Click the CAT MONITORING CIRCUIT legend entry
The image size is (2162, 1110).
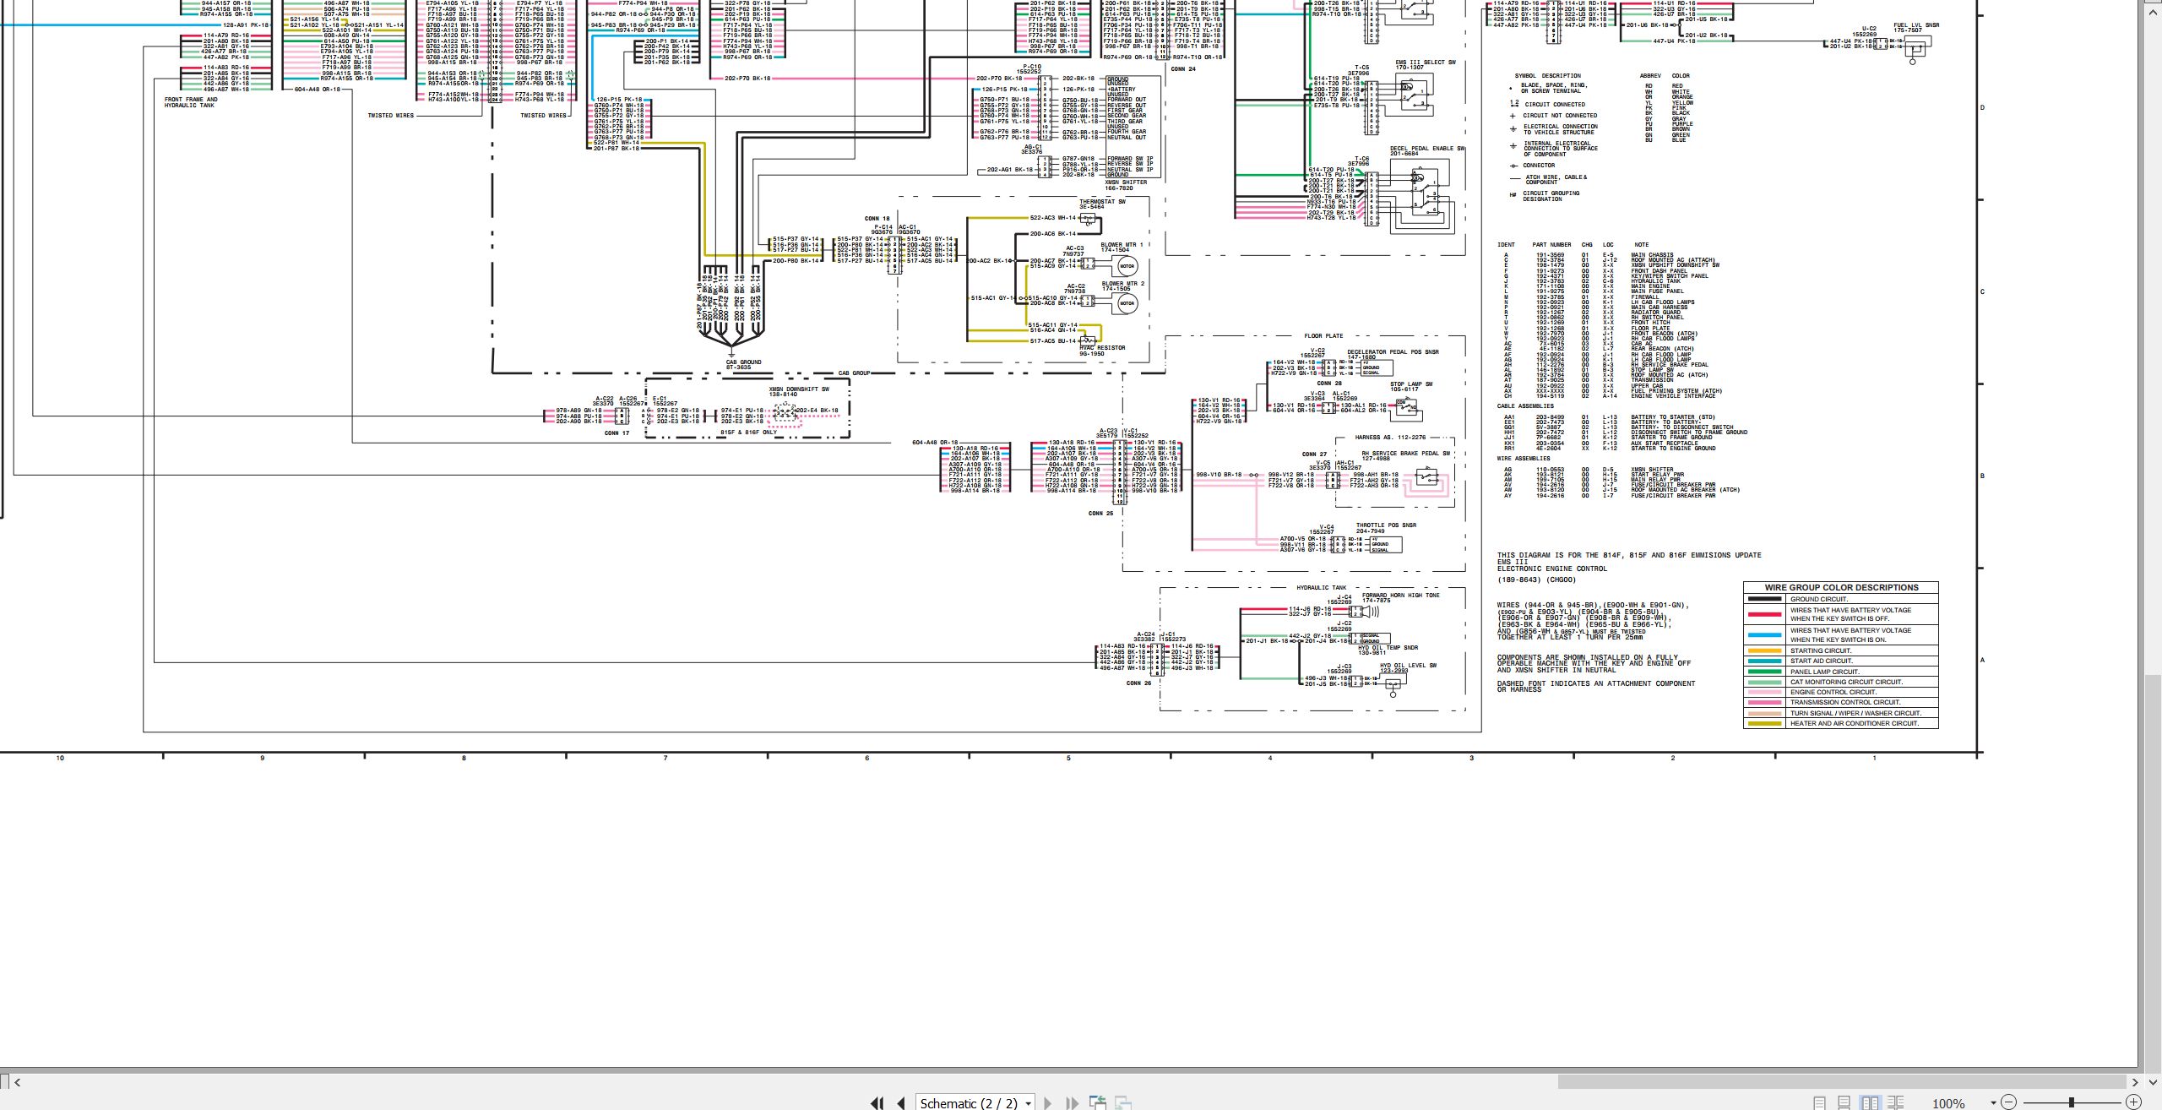[1846, 682]
